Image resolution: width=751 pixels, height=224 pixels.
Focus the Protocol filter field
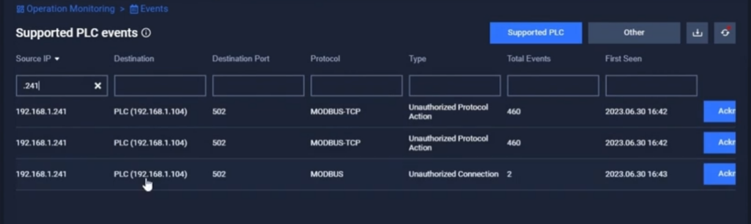coord(357,86)
